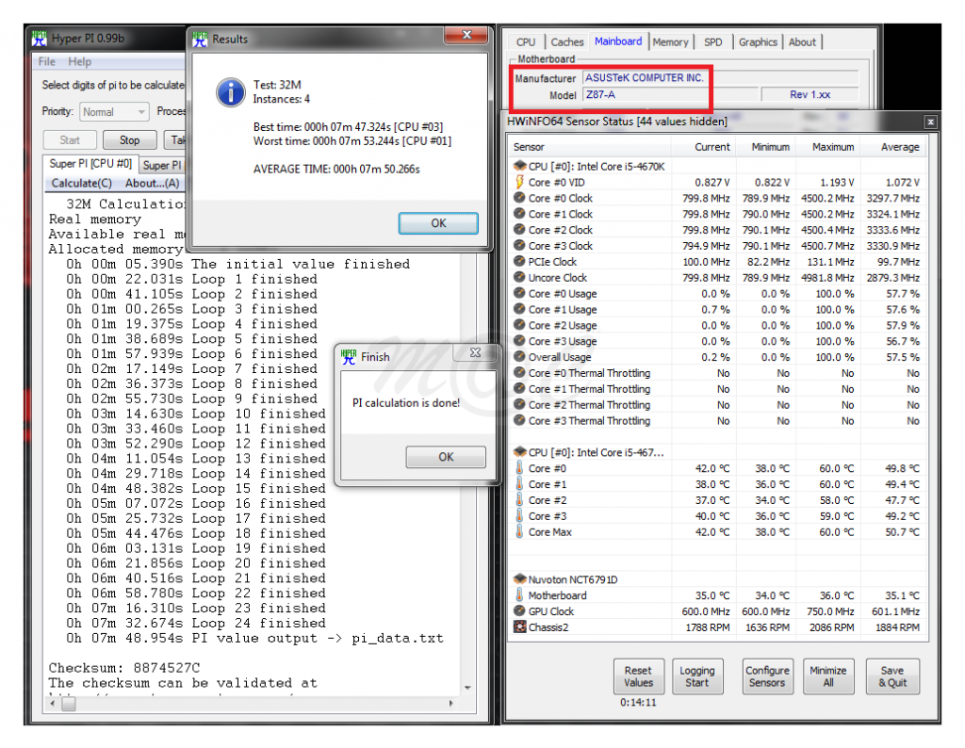Click the chip icon beside Nuvoton NCT6791D

pyautogui.click(x=518, y=578)
